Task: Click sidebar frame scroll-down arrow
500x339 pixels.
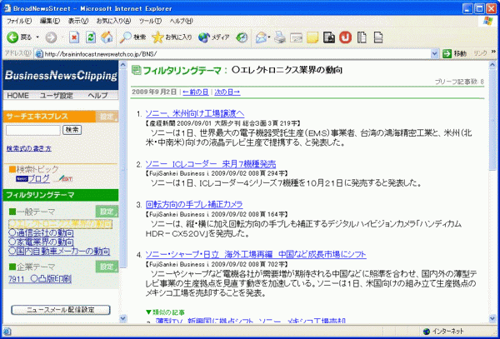Action: coord(123,318)
